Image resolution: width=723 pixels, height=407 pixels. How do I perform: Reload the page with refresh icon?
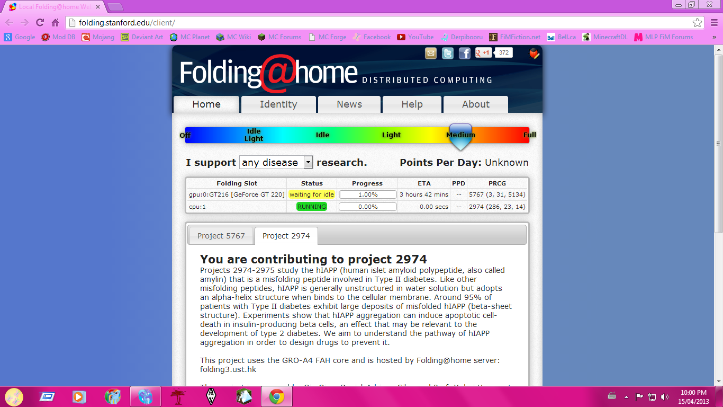point(40,23)
